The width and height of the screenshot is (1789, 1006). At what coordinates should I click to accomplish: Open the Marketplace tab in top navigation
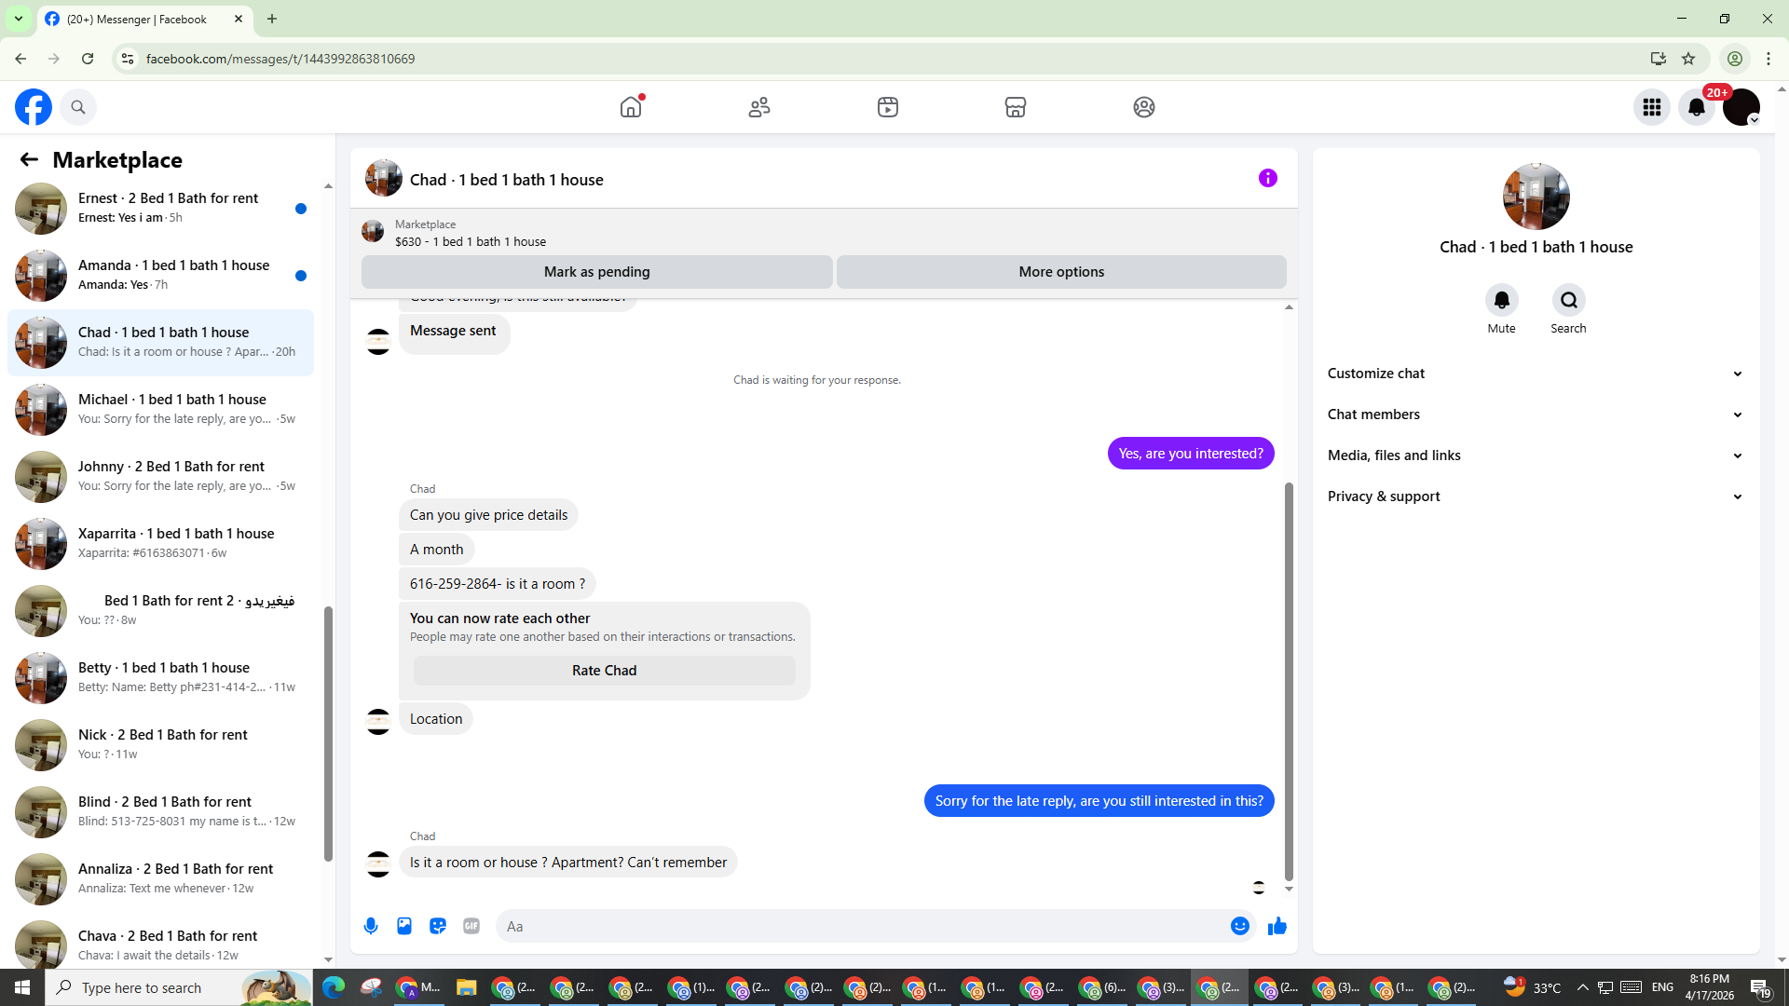coord(1015,107)
